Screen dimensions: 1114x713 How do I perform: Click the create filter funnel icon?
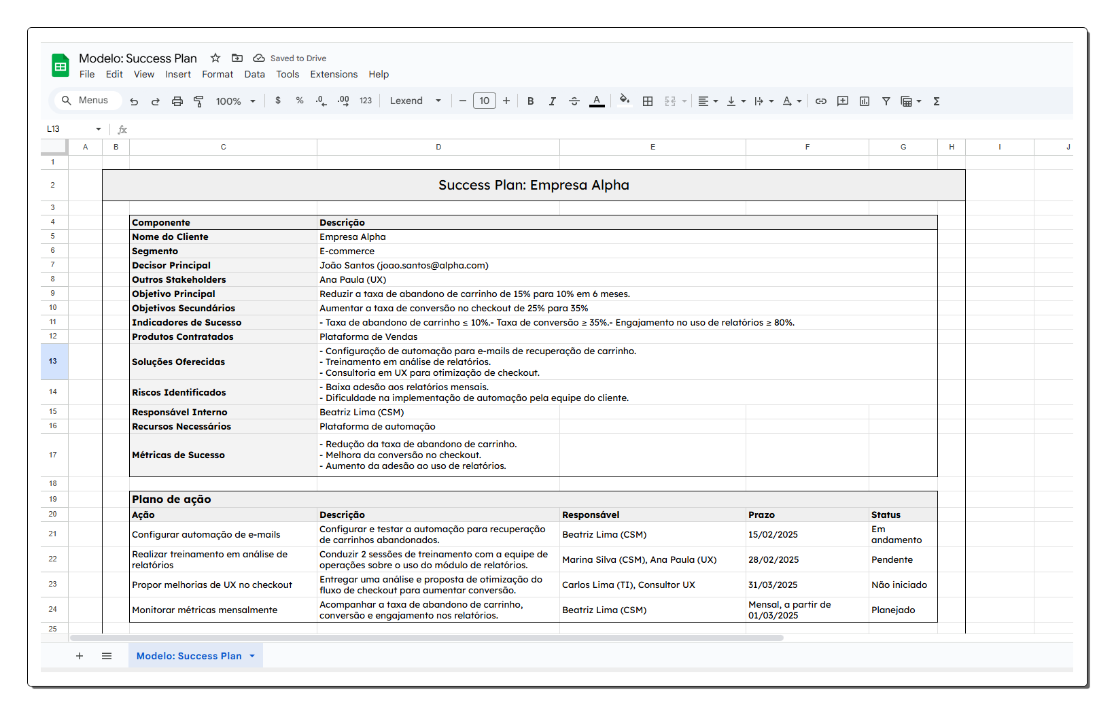click(886, 101)
